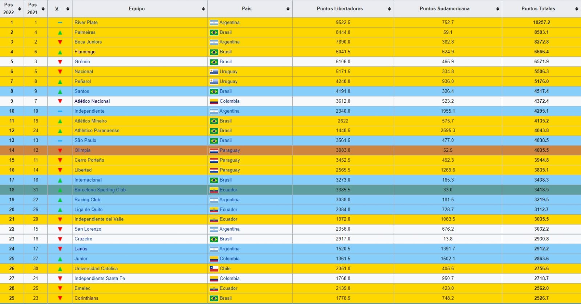Follow the Uruguay link in the Peñarol row
This screenshot has height=304, width=581.
pos(228,82)
